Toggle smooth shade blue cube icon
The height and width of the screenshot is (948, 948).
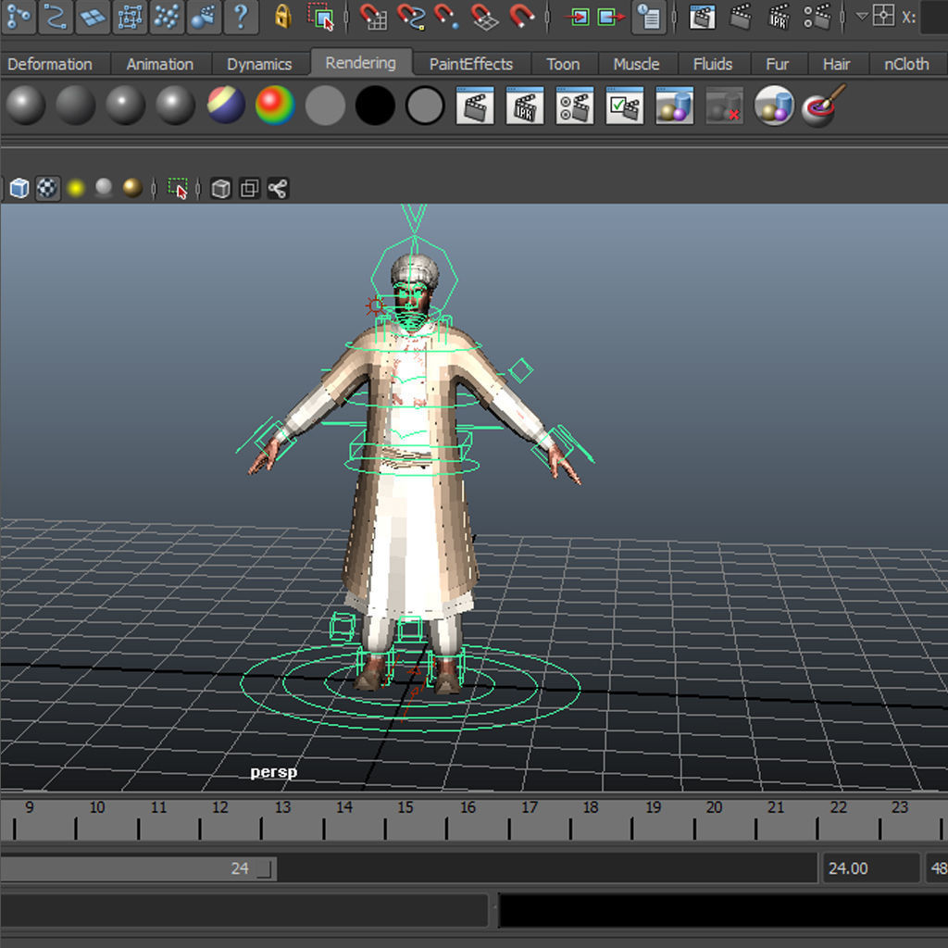click(19, 188)
